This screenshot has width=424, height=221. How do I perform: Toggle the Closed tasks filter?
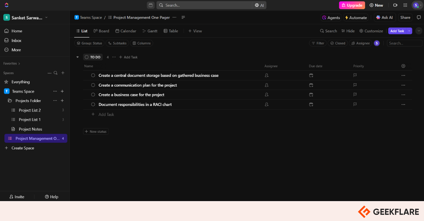tap(337, 43)
